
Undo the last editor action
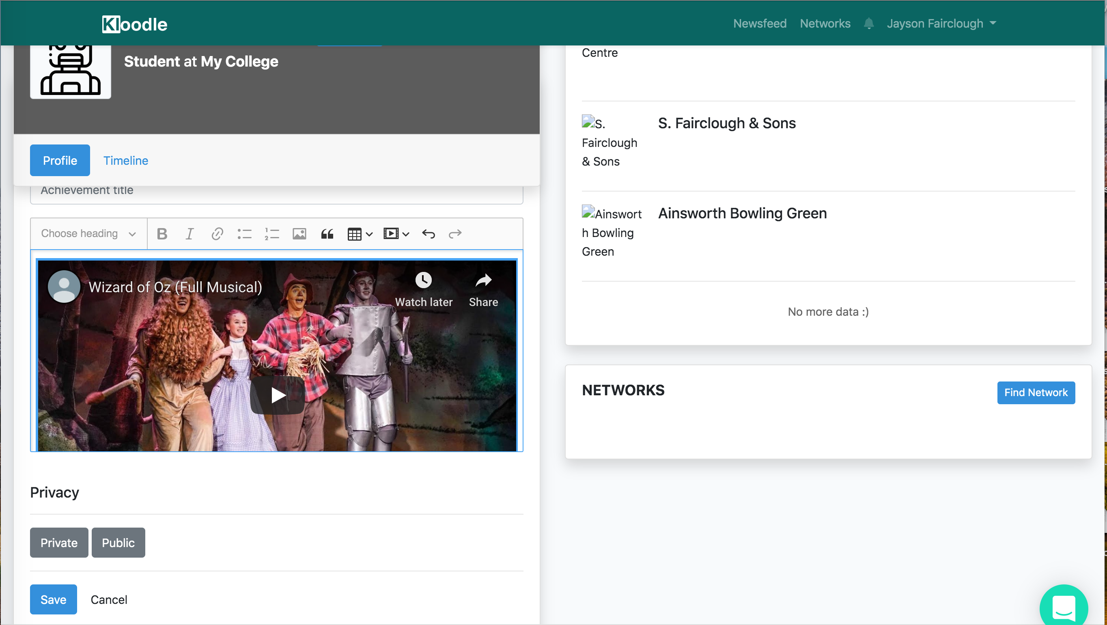[x=429, y=233]
